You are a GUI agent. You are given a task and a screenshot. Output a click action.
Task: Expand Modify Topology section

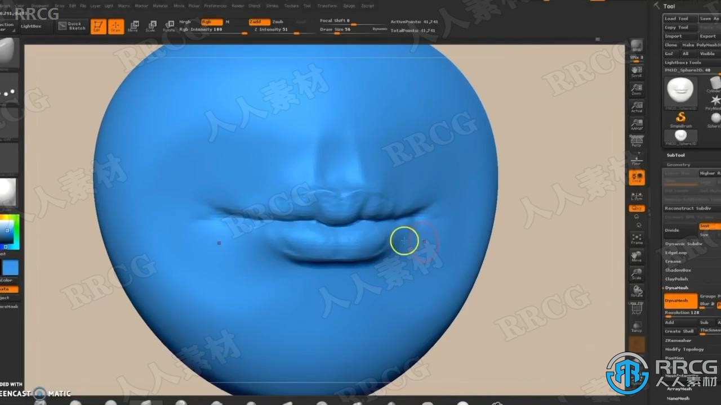tap(684, 349)
